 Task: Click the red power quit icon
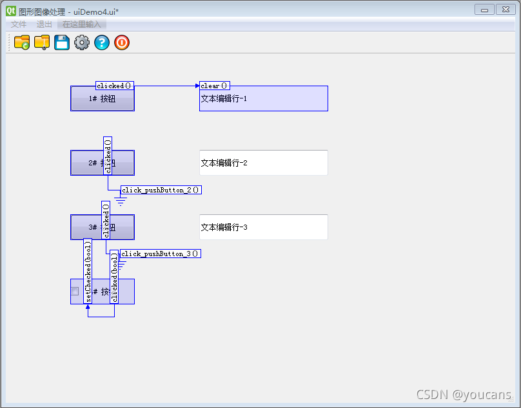click(x=122, y=43)
